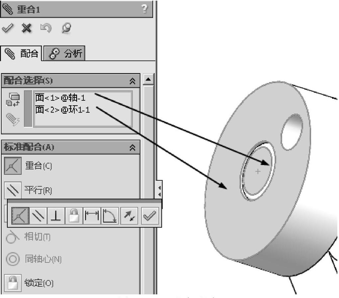Viewport: 339px width, 298px height.
Task: Click distance mate icon in popup toolbar
Action: tap(92, 216)
